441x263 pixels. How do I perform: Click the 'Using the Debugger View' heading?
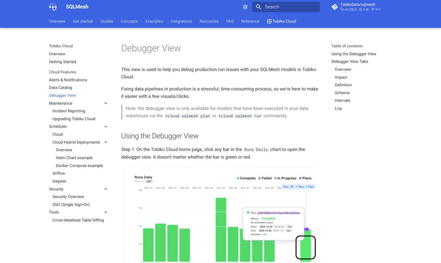coord(160,136)
